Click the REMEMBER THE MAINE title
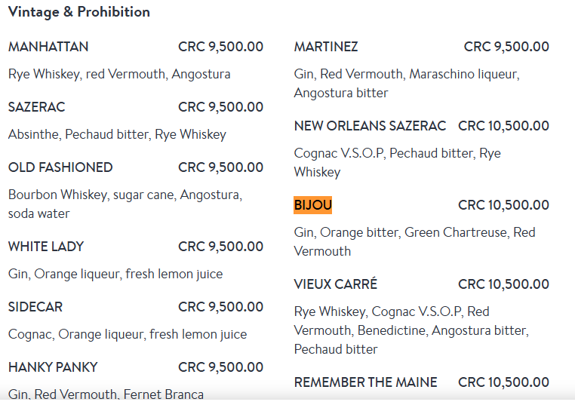This screenshot has width=575, height=405. [365, 382]
